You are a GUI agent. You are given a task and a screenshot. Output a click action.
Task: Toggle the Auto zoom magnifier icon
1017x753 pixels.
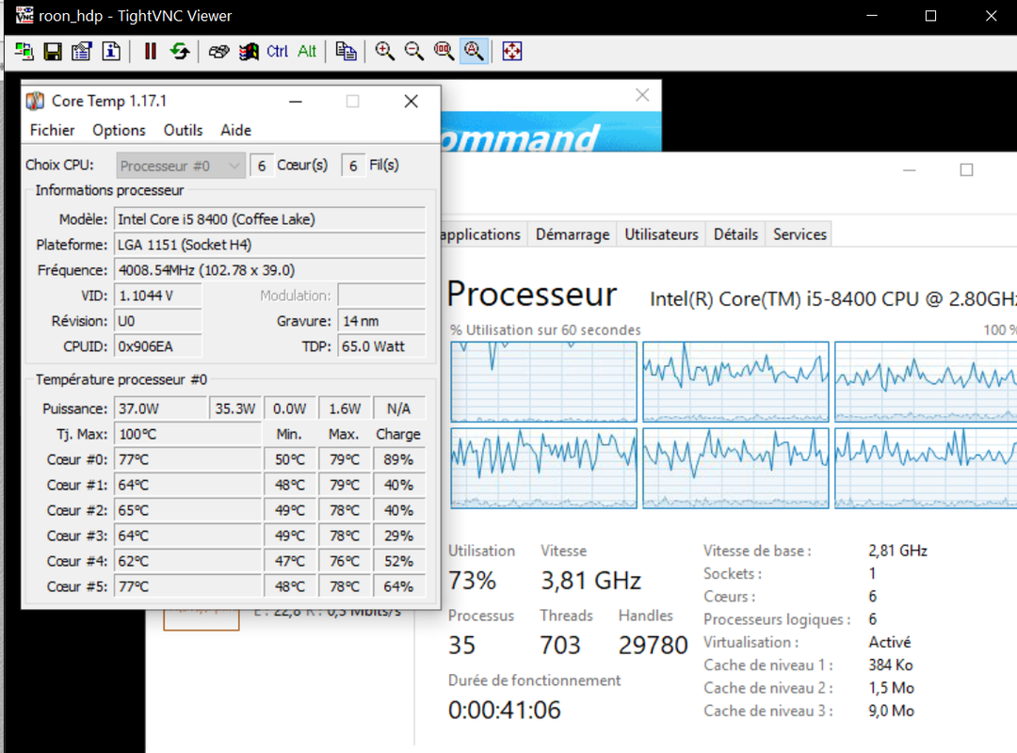click(x=474, y=51)
